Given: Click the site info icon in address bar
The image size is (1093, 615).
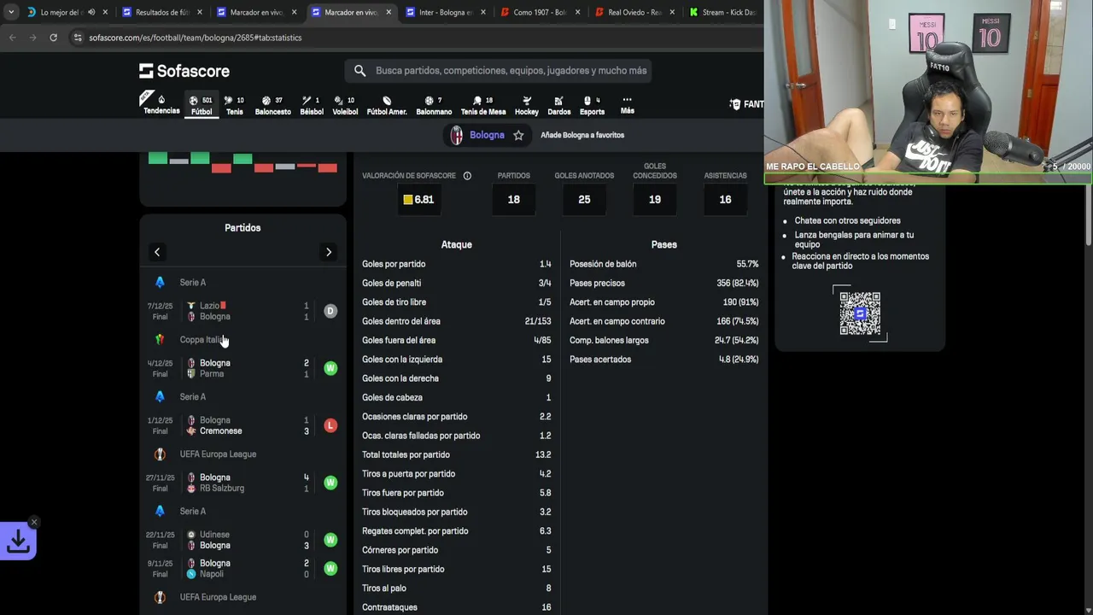Looking at the screenshot, I should pyautogui.click(x=78, y=38).
